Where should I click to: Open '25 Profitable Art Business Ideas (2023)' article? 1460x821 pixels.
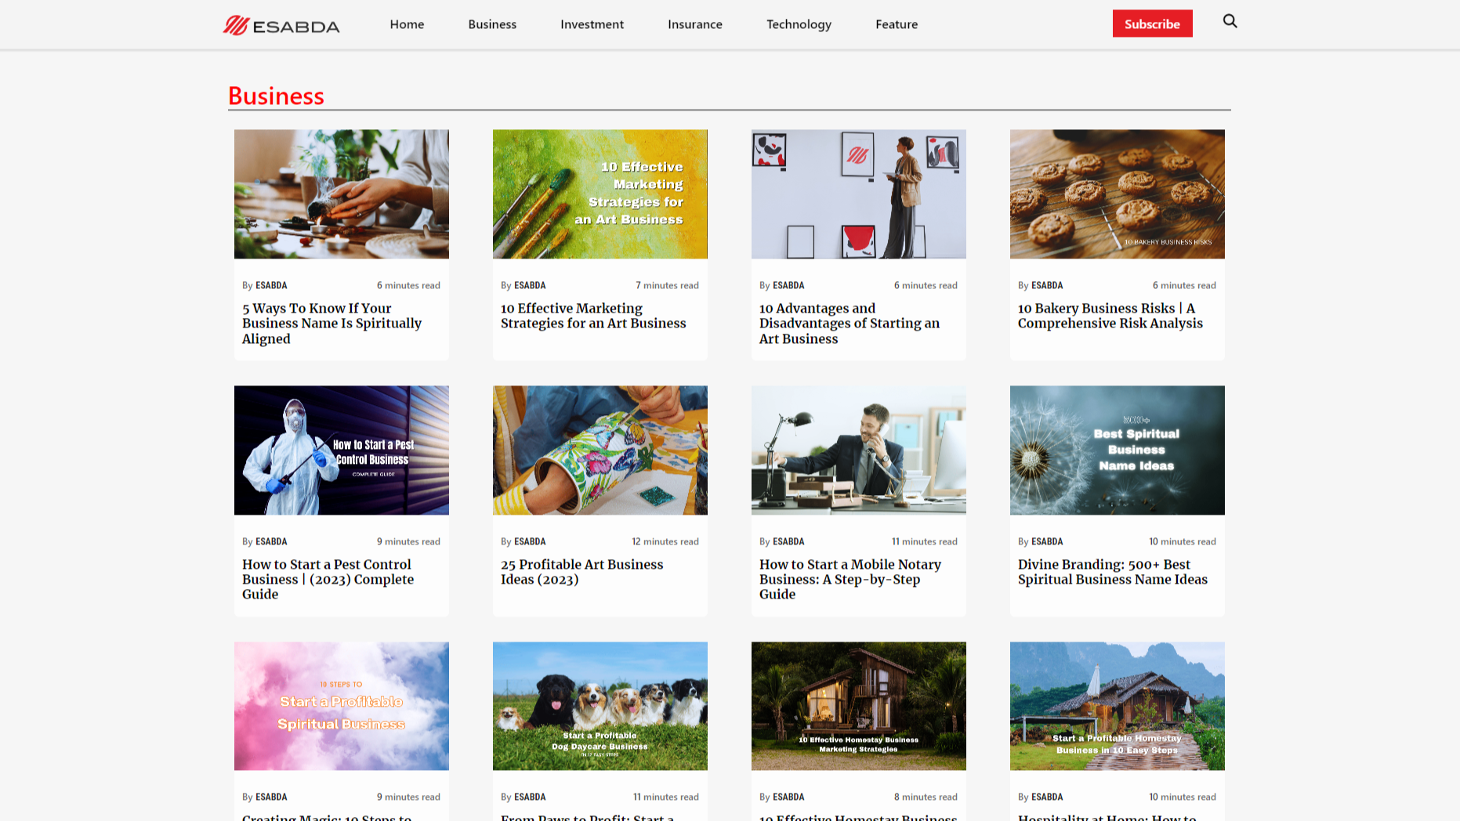(x=581, y=572)
